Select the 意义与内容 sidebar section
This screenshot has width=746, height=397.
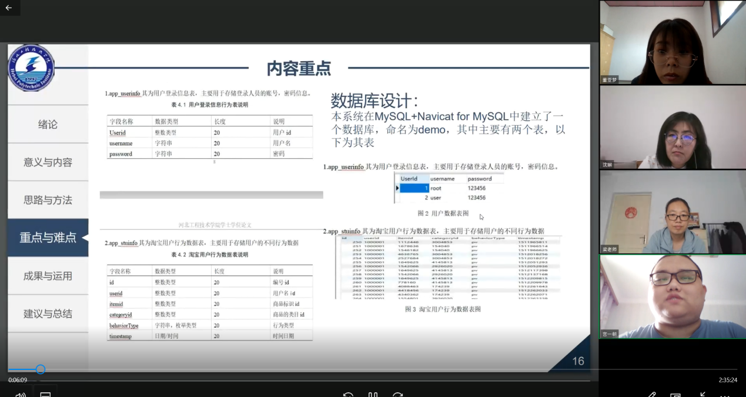pos(48,162)
